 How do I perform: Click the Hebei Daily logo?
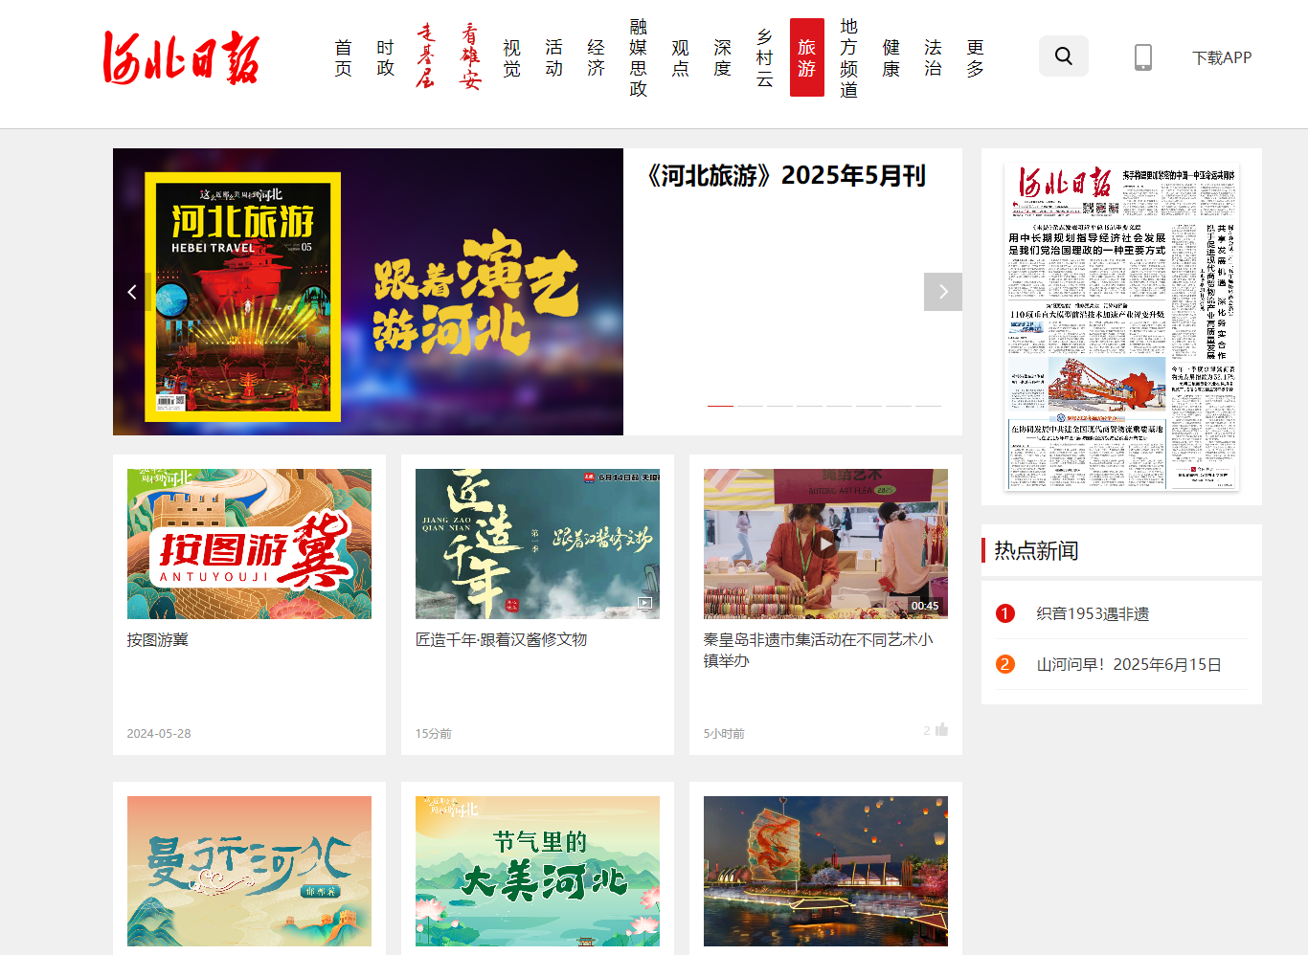181,57
